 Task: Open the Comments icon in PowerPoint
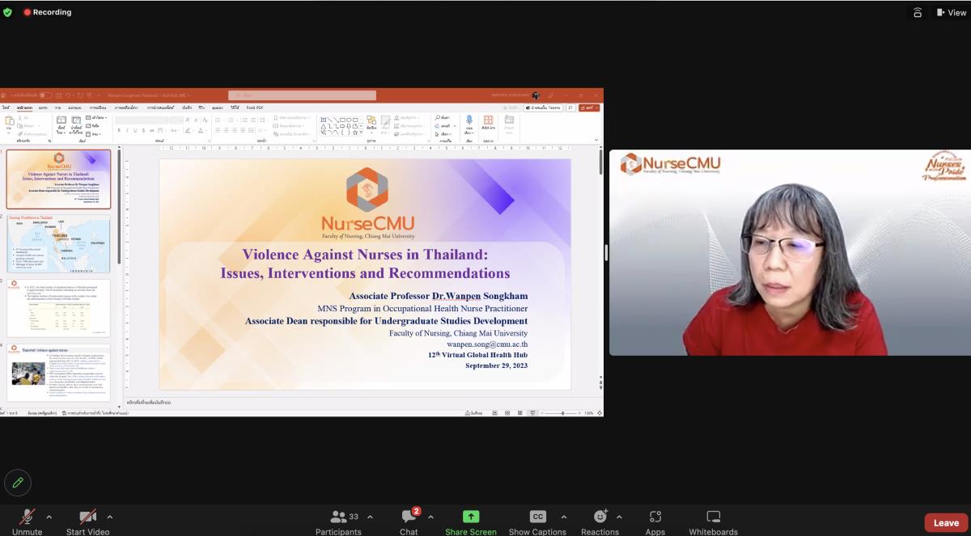click(570, 108)
